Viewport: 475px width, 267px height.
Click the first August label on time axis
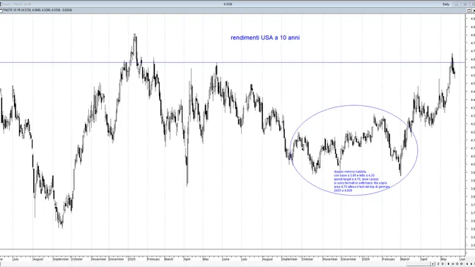[38, 259]
